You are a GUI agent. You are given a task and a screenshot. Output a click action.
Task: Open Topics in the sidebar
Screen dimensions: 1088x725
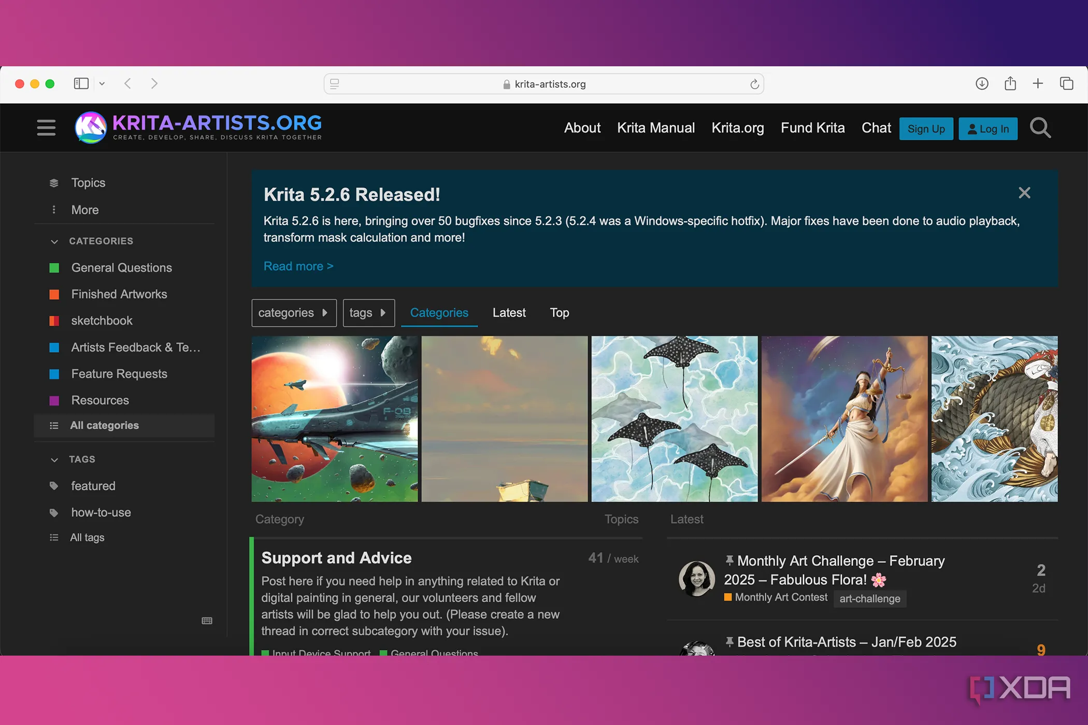tap(88, 183)
